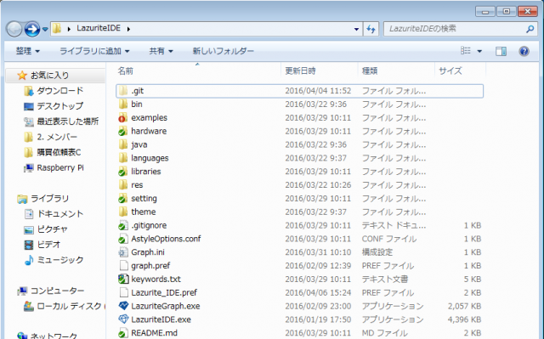Viewport: 544px width, 339px height.
Task: Click the search magnifier icon
Action: coord(530,29)
